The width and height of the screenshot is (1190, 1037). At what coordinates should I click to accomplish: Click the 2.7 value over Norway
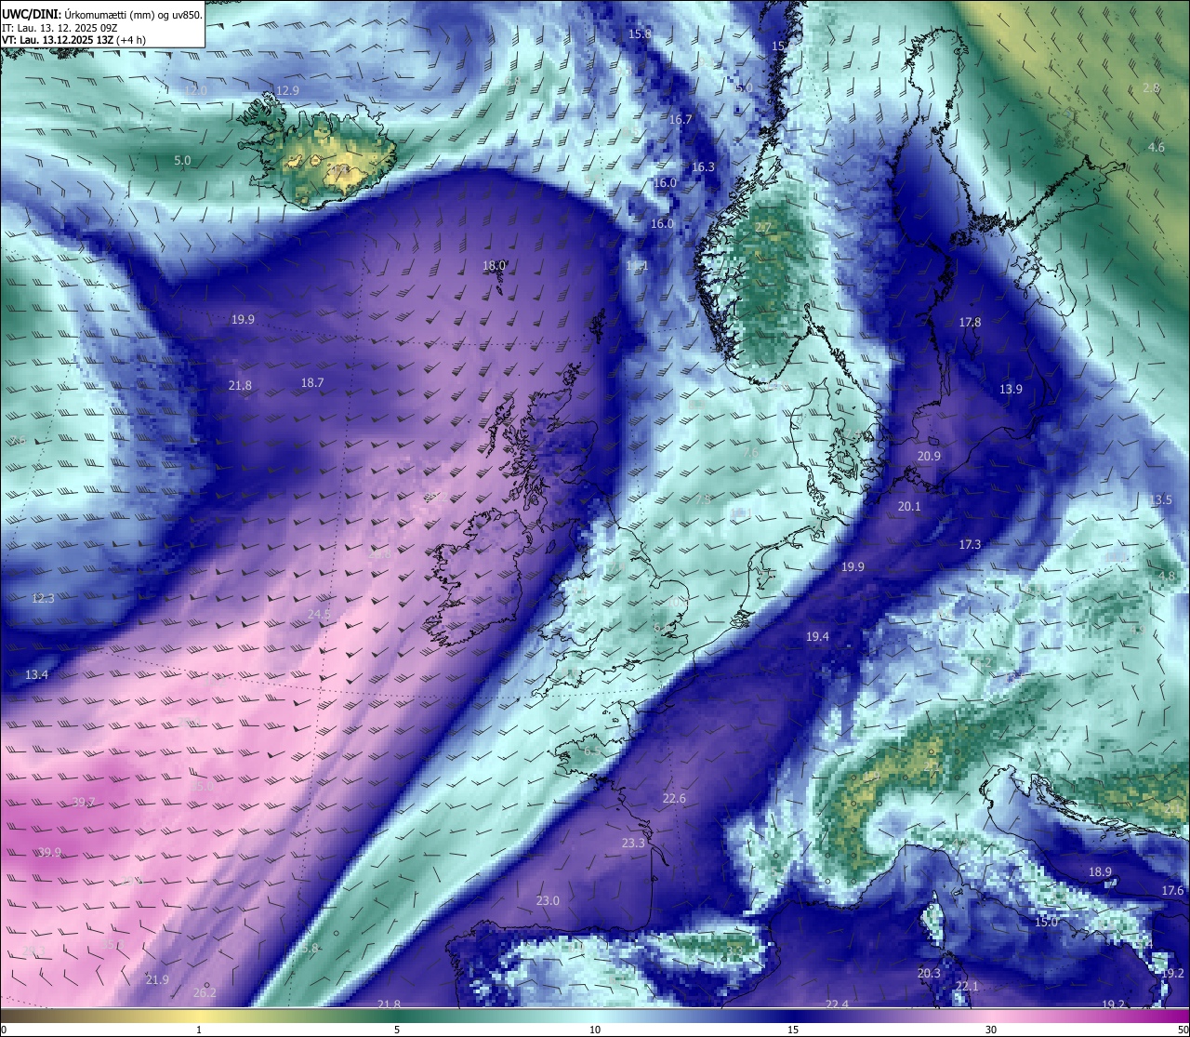[762, 228]
